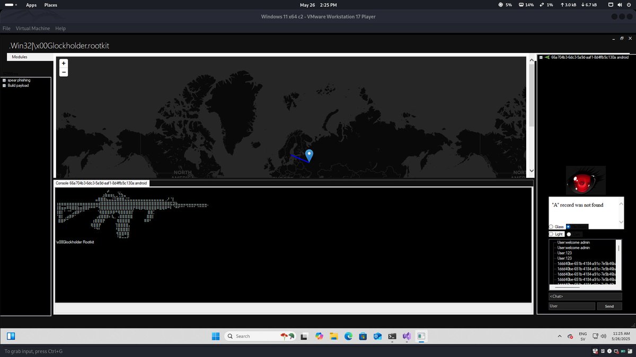Click the map zoom out minus button
Viewport: 636px width, 357px height.
point(64,72)
